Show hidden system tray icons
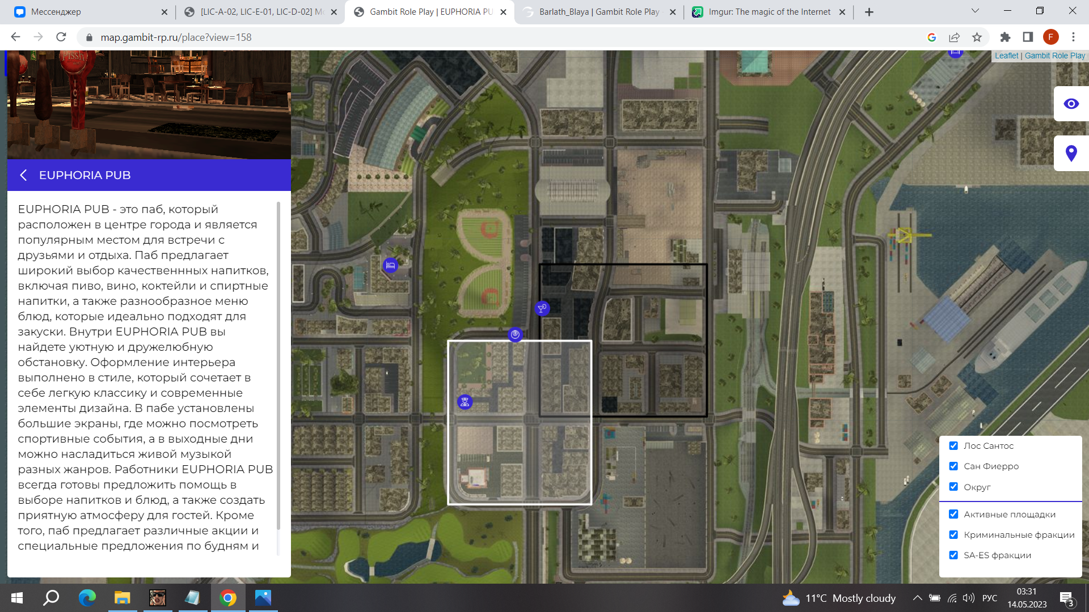 (x=917, y=598)
